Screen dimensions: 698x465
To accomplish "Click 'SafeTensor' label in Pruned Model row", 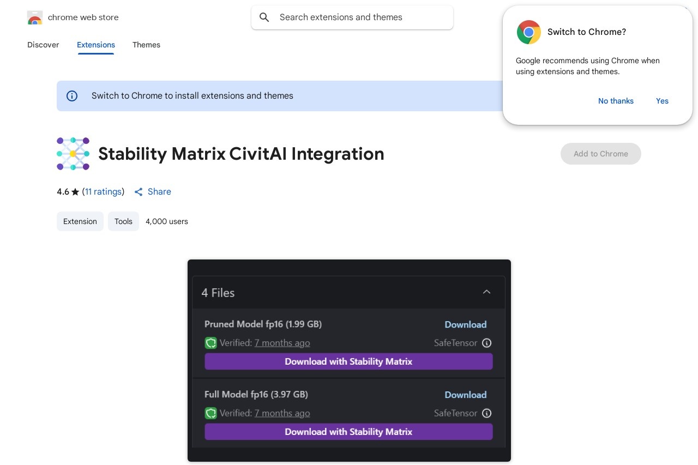I will 455,343.
